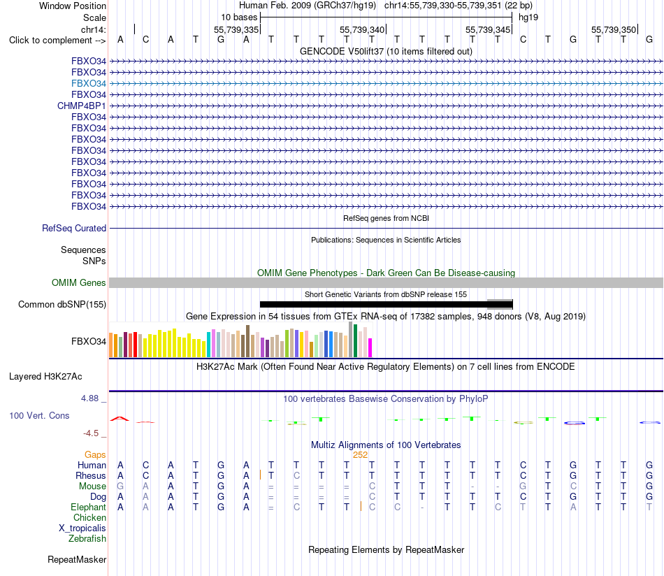
Task: Click the 55,739,335 ruler position
Action: 236,29
